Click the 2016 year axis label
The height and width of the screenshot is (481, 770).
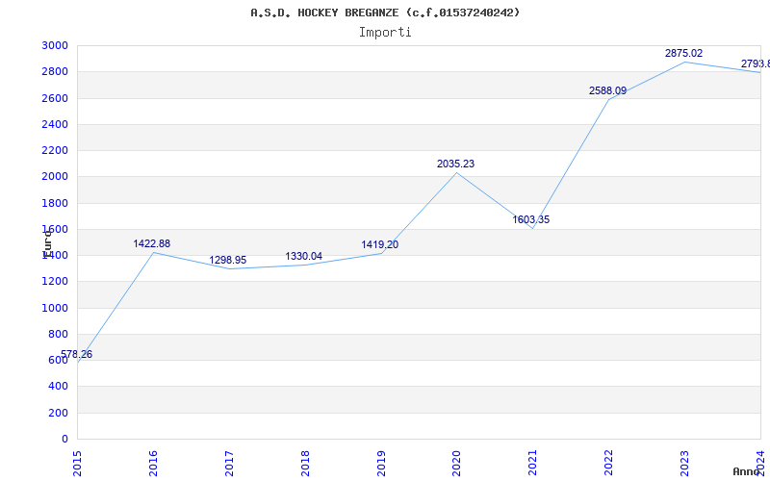pos(153,463)
